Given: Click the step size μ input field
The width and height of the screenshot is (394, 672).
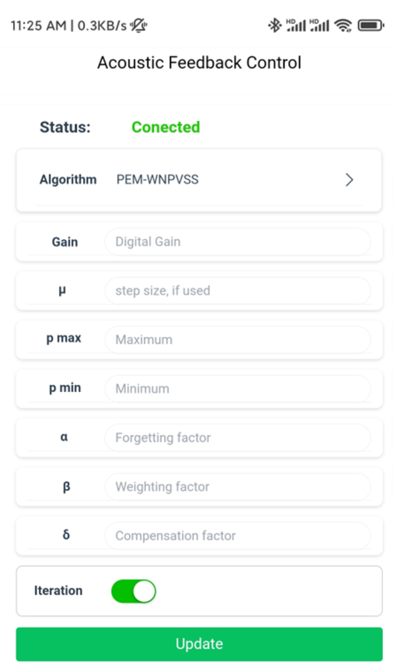Looking at the screenshot, I should click(237, 291).
